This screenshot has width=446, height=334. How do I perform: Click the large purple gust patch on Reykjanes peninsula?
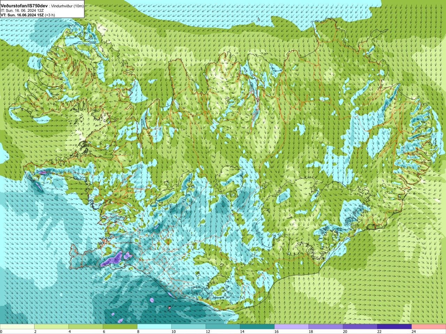(x=111, y=260)
